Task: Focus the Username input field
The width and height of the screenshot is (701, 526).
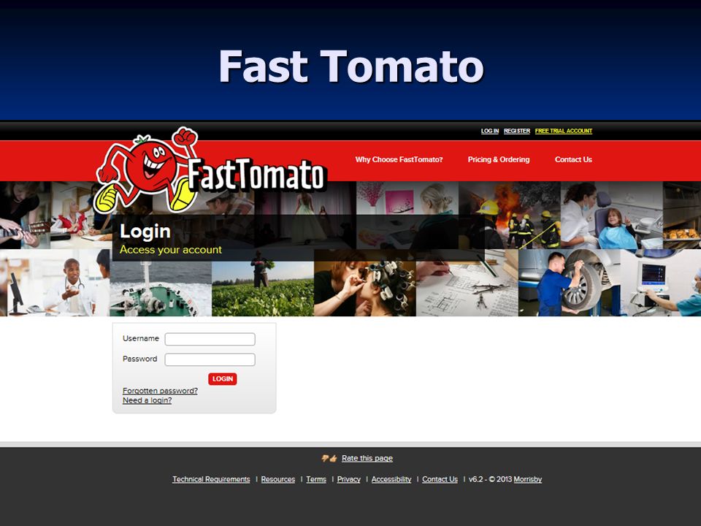Action: [x=210, y=339]
